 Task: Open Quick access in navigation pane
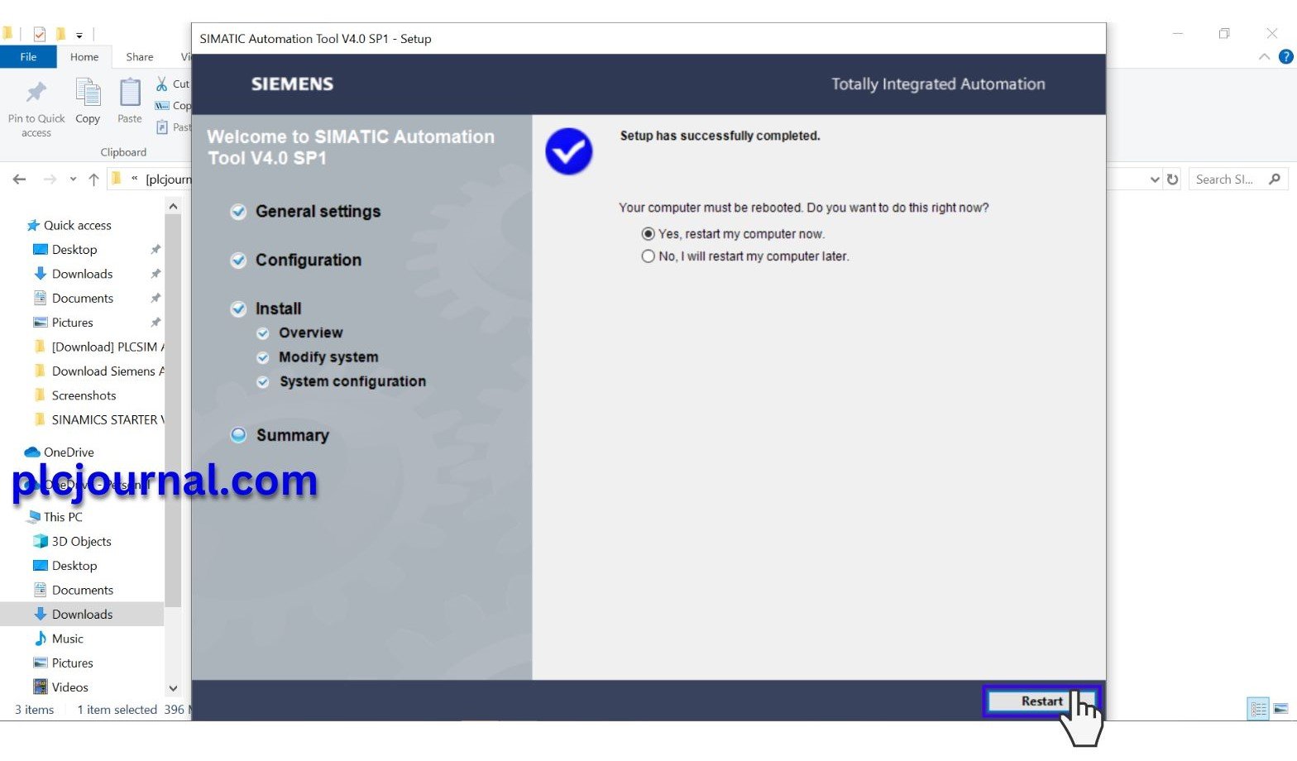coord(69,225)
